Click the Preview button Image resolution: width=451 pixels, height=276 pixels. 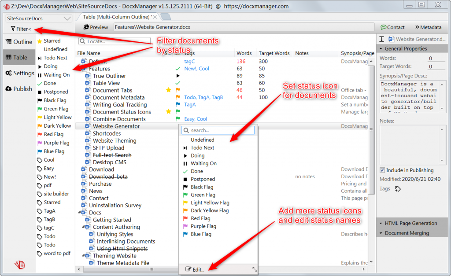(x=96, y=27)
